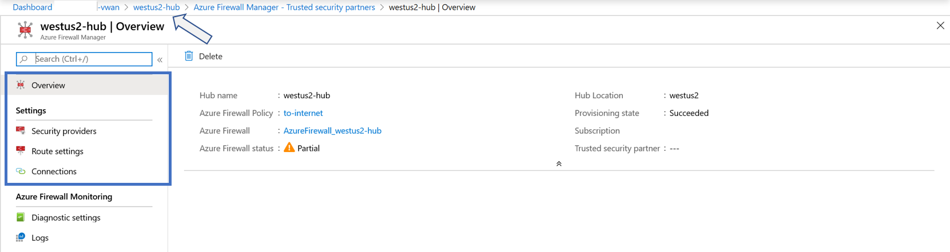
Task: Select the Route settings icon
Action: (21, 151)
